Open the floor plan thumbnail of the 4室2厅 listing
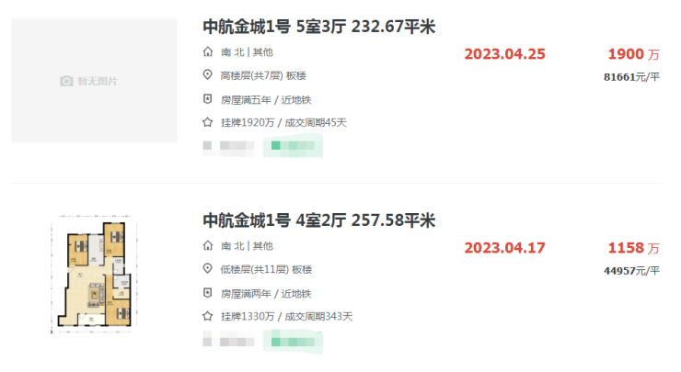Image resolution: width=681 pixels, height=372 pixels. pyautogui.click(x=94, y=272)
